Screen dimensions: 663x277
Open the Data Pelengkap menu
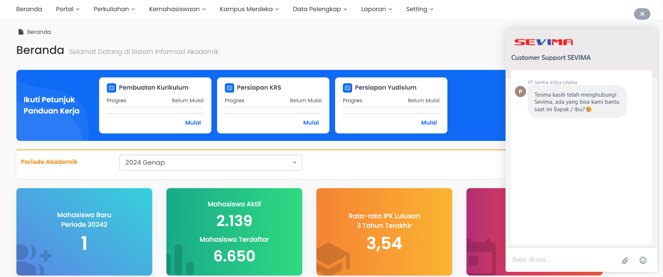pyautogui.click(x=319, y=9)
